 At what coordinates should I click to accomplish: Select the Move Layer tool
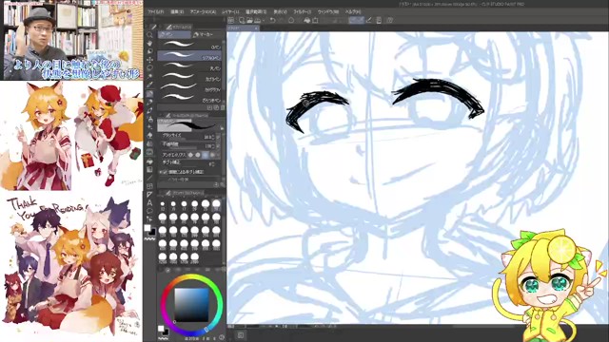tap(150, 60)
